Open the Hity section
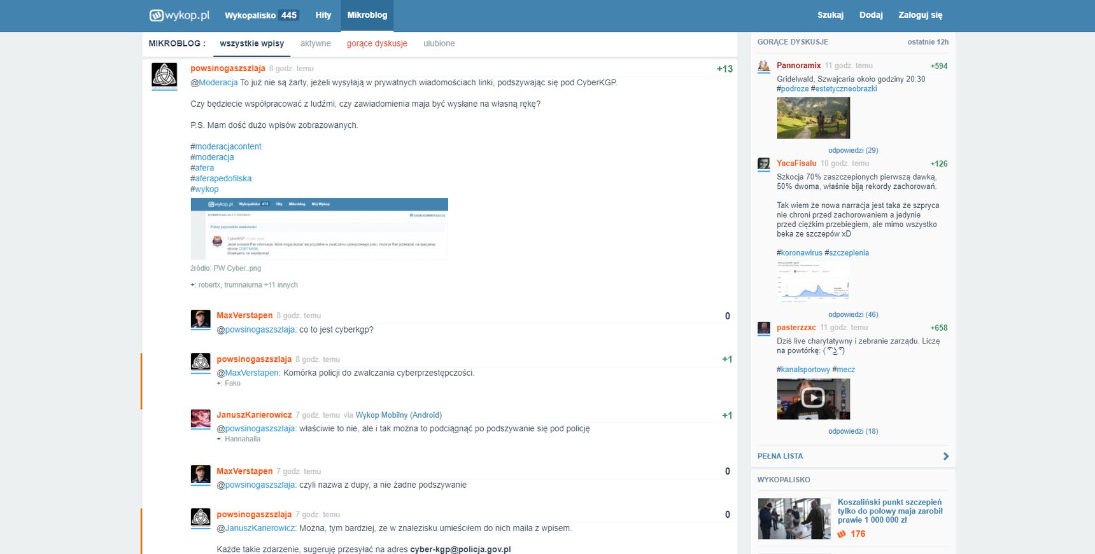The image size is (1095, 554). coord(323,15)
